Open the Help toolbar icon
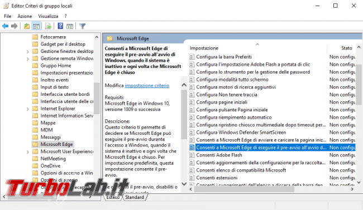The width and height of the screenshot is (363, 210). (x=60, y=26)
